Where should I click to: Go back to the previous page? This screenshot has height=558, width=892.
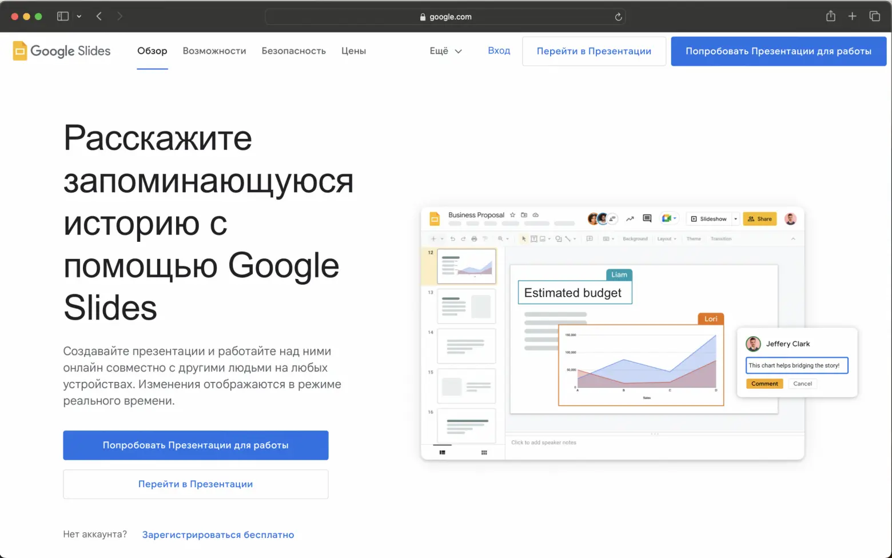pyautogui.click(x=99, y=17)
